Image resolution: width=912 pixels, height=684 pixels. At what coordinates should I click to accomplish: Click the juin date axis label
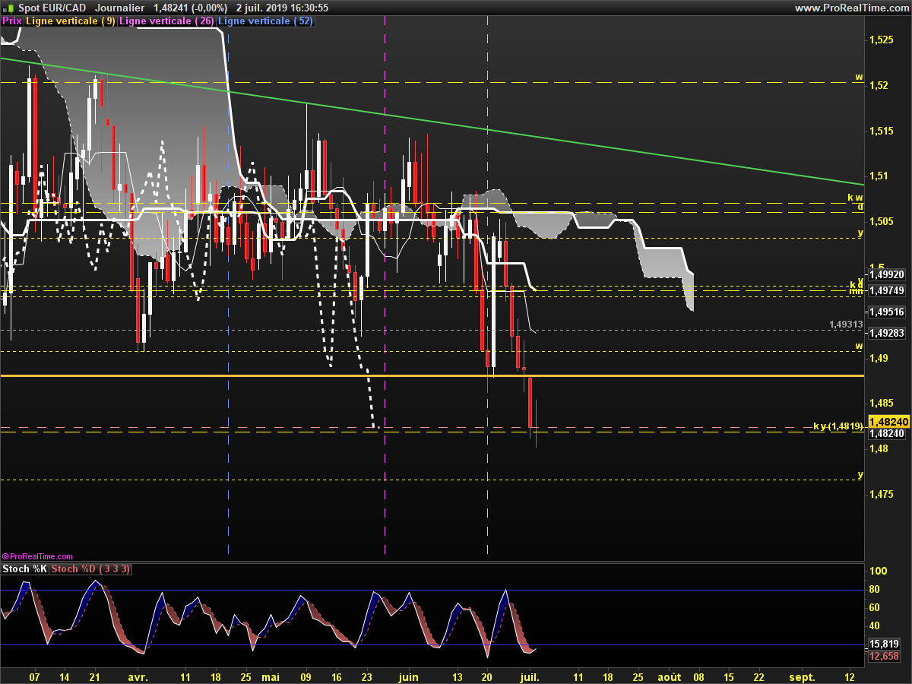click(408, 676)
